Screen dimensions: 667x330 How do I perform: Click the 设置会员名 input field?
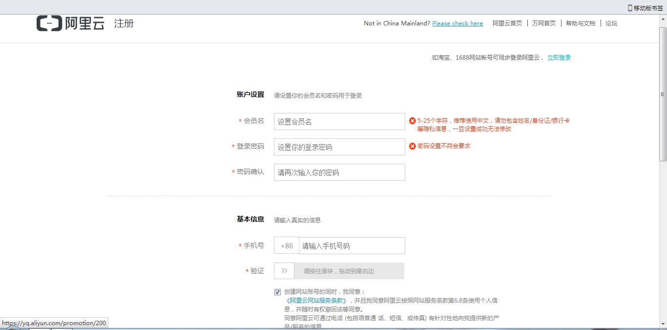tap(339, 121)
